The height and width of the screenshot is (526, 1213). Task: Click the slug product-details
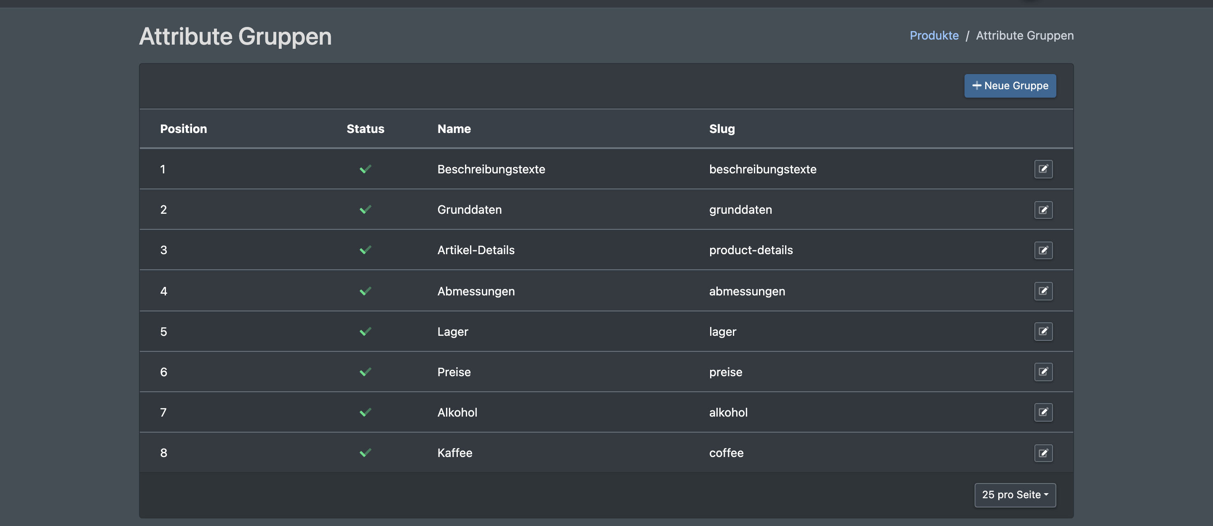coord(751,250)
